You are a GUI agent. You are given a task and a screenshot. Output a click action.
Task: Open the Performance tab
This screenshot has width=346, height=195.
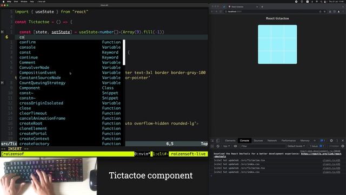(x=288, y=141)
